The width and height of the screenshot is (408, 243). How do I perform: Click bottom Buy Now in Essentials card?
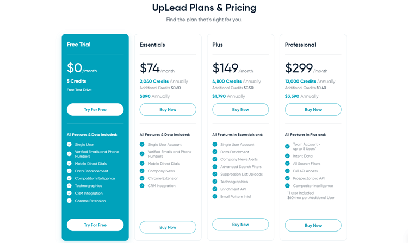tap(168, 227)
